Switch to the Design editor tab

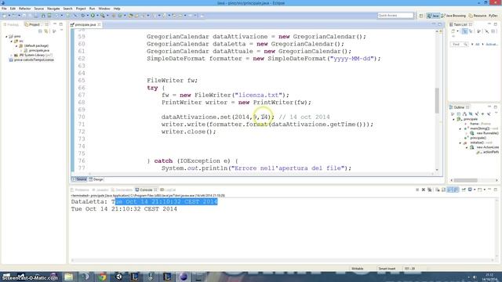(96, 179)
